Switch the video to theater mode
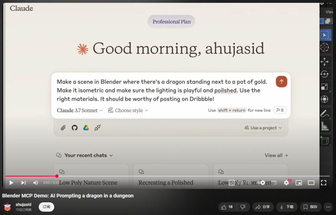The width and height of the screenshot is (336, 215). pos(311,183)
